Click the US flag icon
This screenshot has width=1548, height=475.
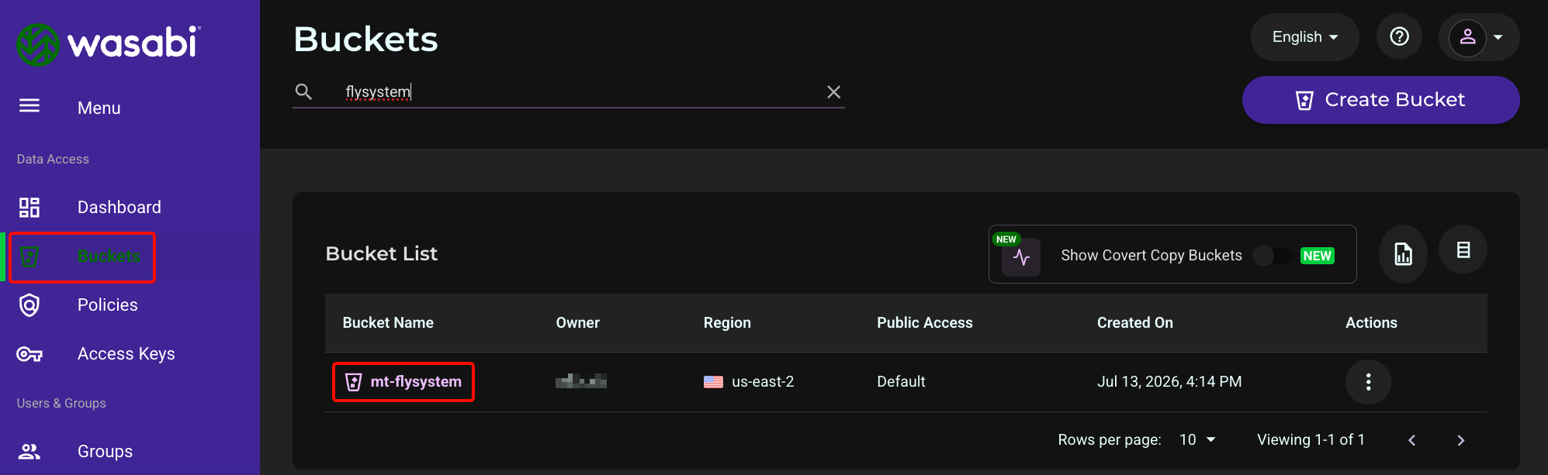point(713,382)
